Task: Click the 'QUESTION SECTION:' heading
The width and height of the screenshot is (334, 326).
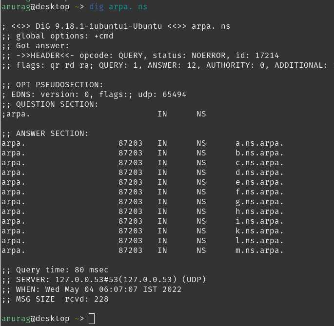Action: coord(50,104)
